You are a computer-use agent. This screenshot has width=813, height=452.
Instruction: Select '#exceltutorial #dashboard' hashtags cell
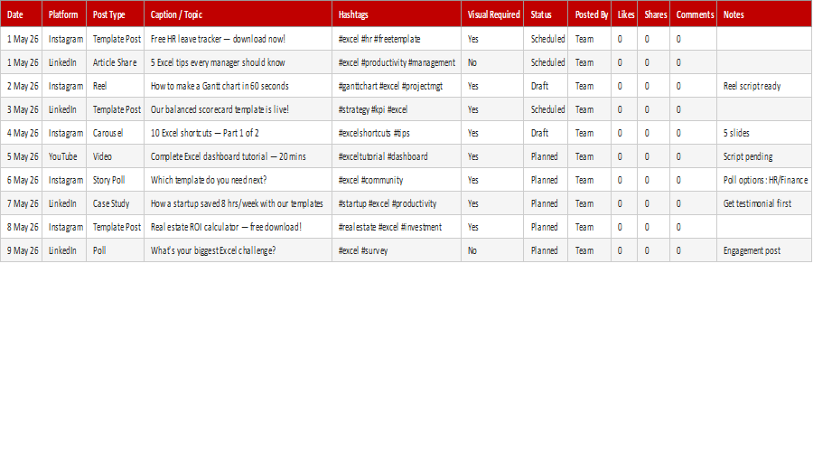pos(397,156)
